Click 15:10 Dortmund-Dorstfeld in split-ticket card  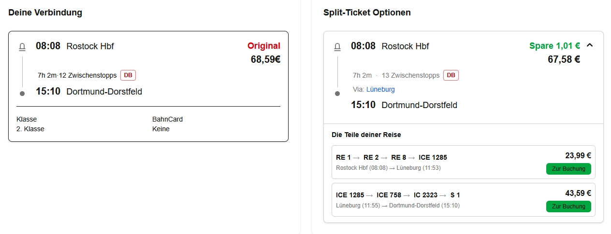(404, 105)
